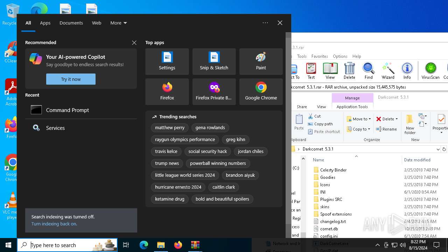Click the taskbar search box
The width and height of the screenshot is (448, 252).
pyautogui.click(x=68, y=245)
